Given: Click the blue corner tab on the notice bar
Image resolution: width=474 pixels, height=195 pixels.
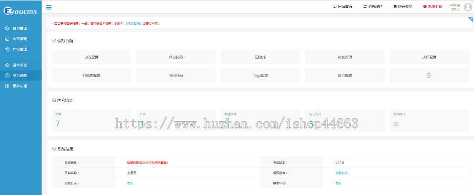Looking at the screenshot, I should pyautogui.click(x=470, y=19).
